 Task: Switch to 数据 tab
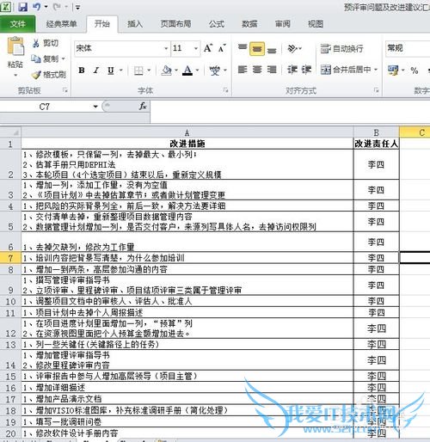[249, 24]
